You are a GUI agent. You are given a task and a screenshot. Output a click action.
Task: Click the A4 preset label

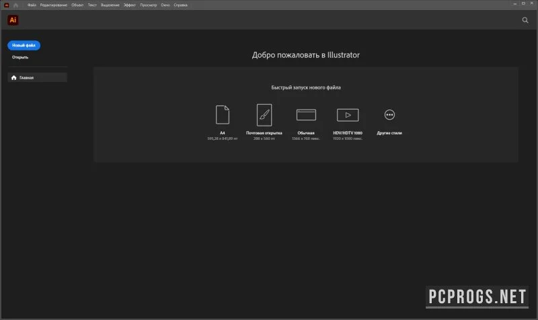pos(223,133)
